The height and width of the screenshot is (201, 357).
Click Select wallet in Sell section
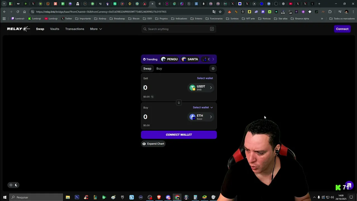pyautogui.click(x=205, y=78)
